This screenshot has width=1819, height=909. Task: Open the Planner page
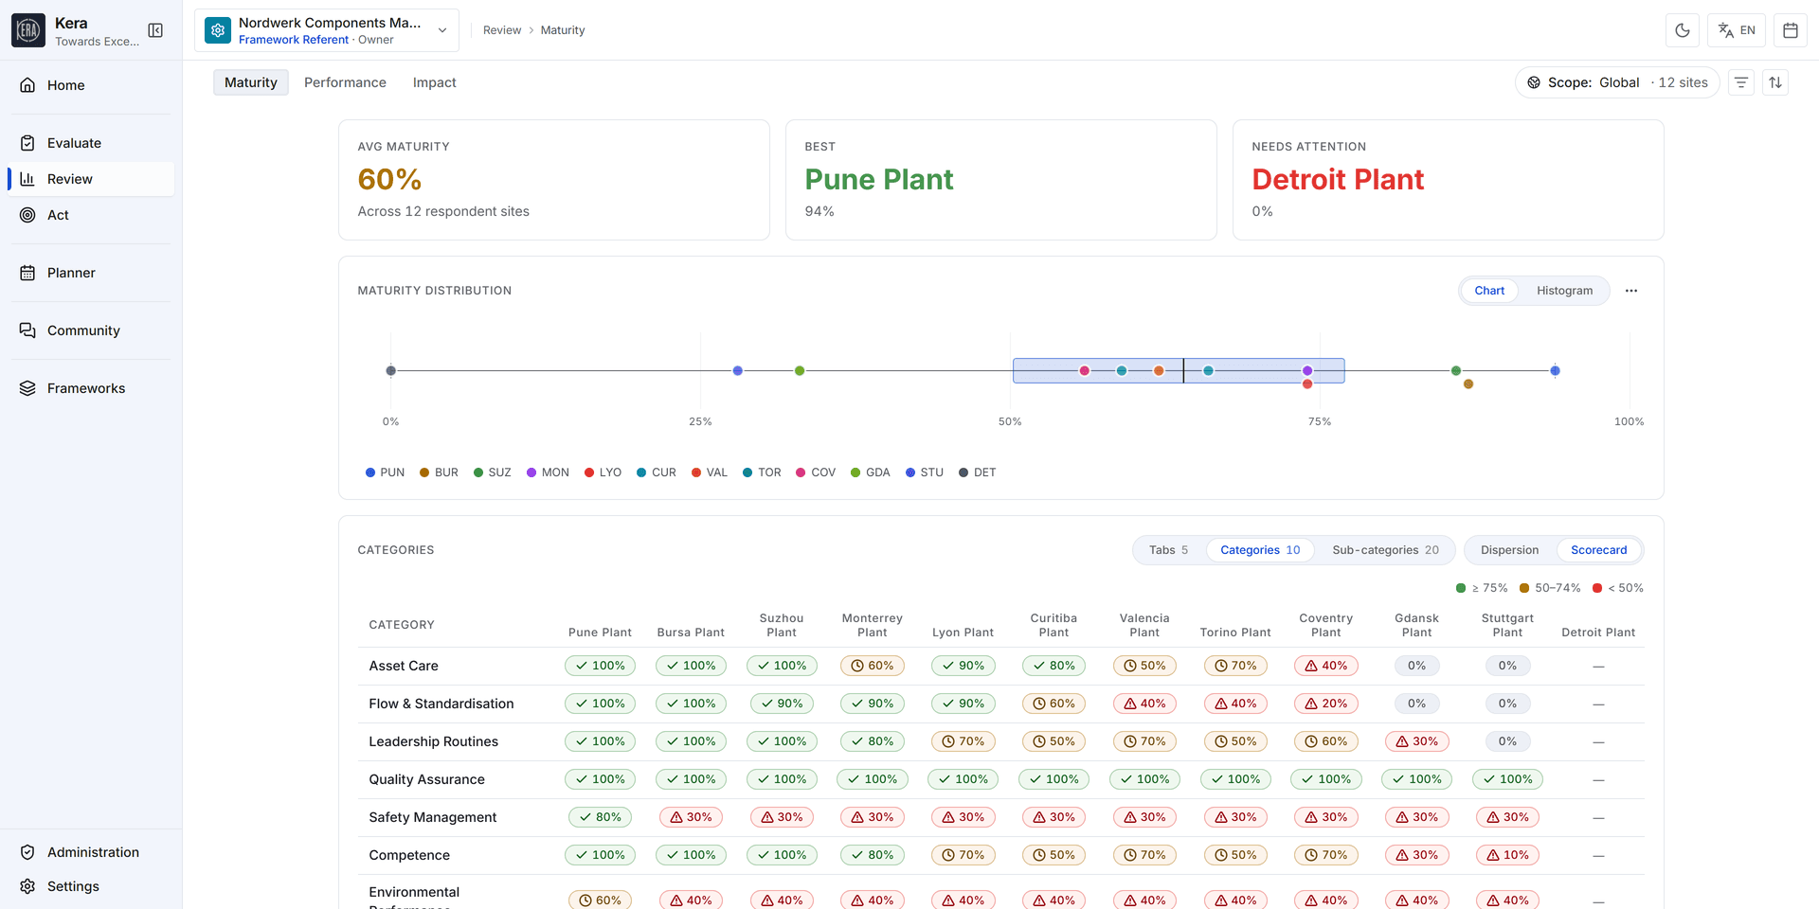[x=92, y=273]
